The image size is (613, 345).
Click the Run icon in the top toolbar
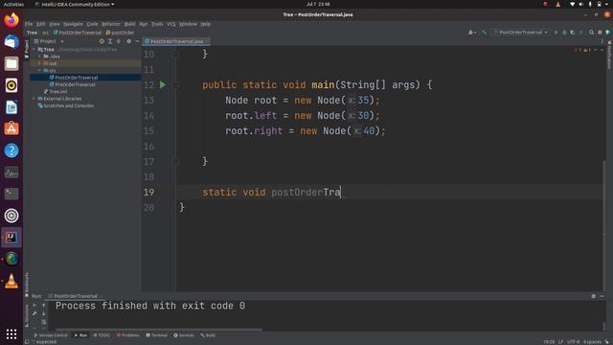click(556, 33)
